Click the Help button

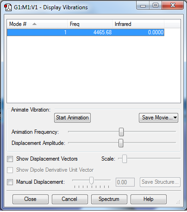[x=149, y=199]
